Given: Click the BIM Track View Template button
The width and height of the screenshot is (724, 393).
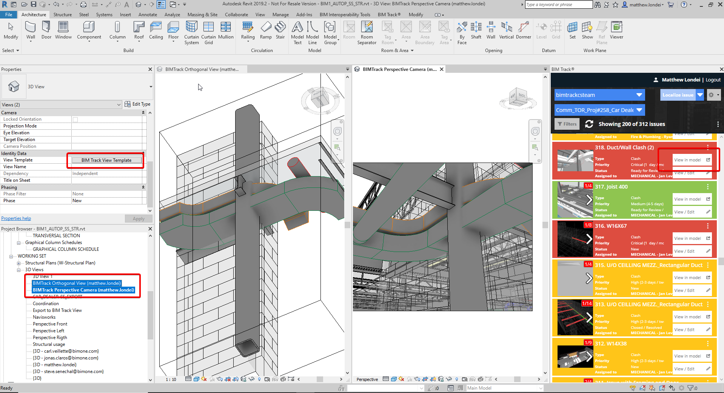Looking at the screenshot, I should pos(106,160).
